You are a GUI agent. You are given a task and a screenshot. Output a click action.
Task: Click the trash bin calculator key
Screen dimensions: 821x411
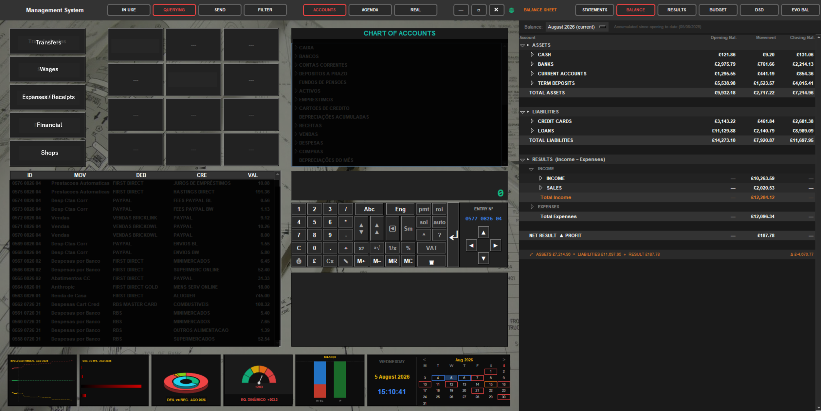coord(431,261)
